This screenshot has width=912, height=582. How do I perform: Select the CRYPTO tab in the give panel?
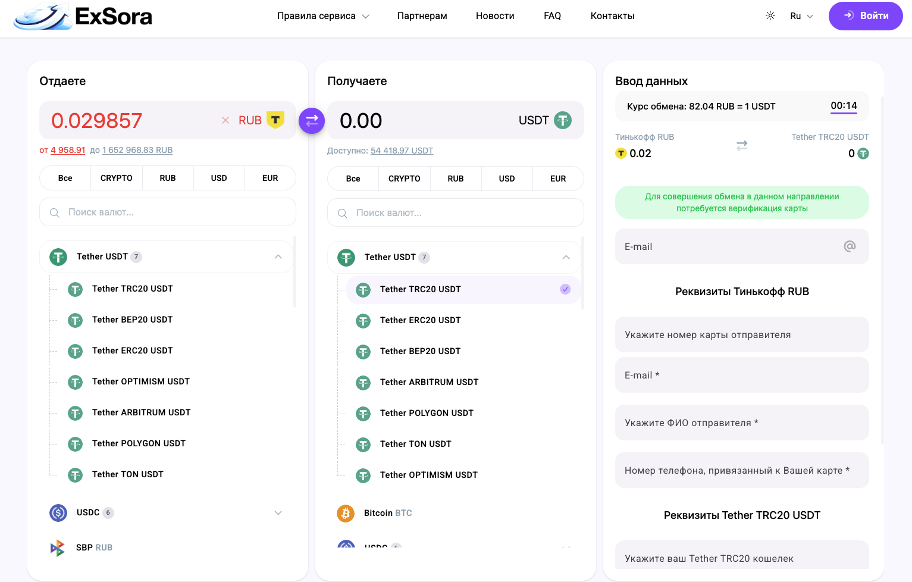pyautogui.click(x=117, y=178)
